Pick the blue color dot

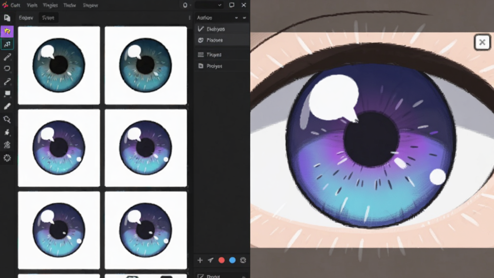[232, 260]
